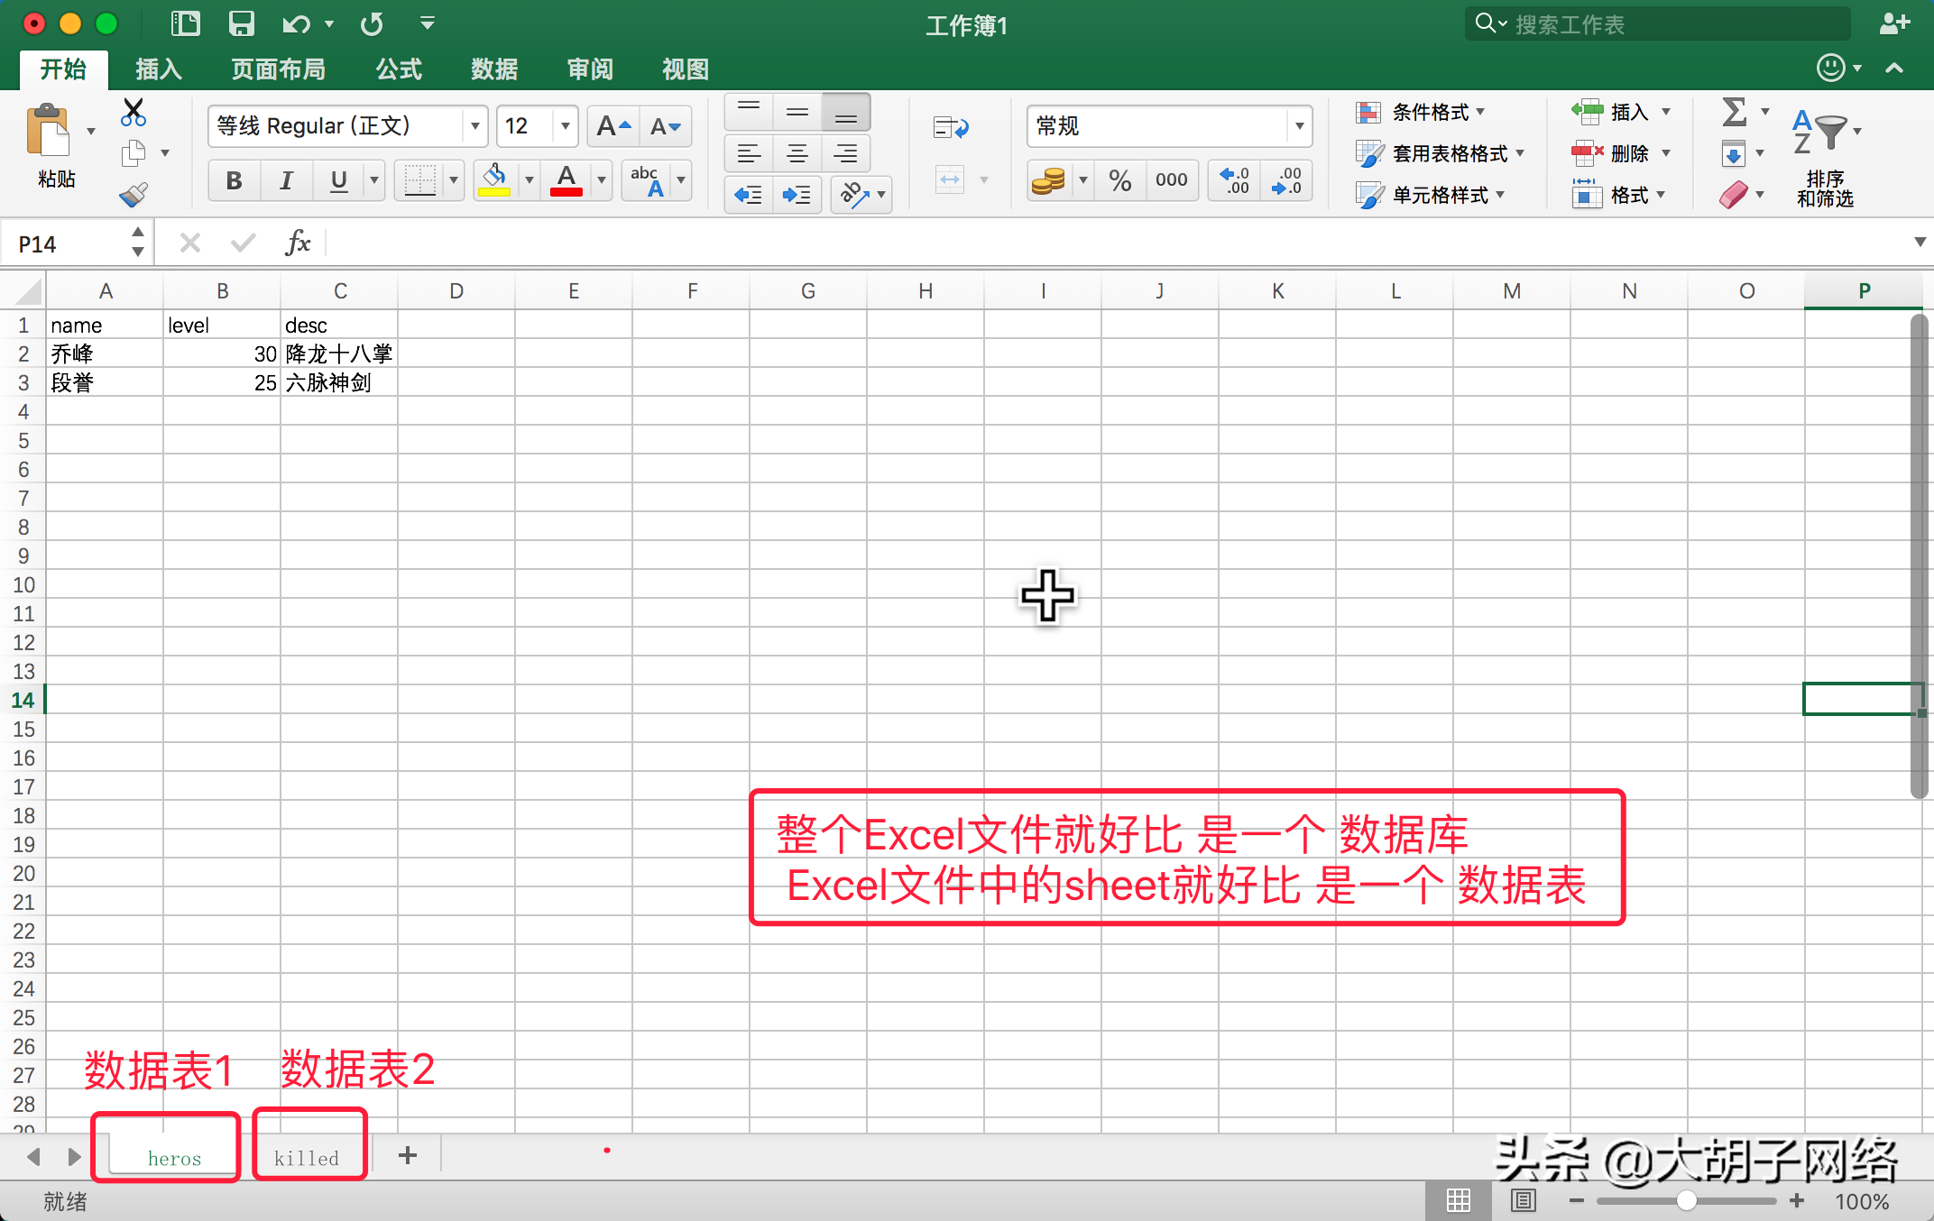Click the Insert Function fx icon
The width and height of the screenshot is (1934, 1221).
tap(298, 243)
